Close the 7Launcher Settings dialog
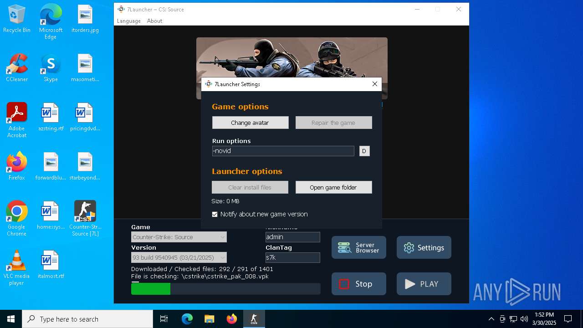 [374, 84]
